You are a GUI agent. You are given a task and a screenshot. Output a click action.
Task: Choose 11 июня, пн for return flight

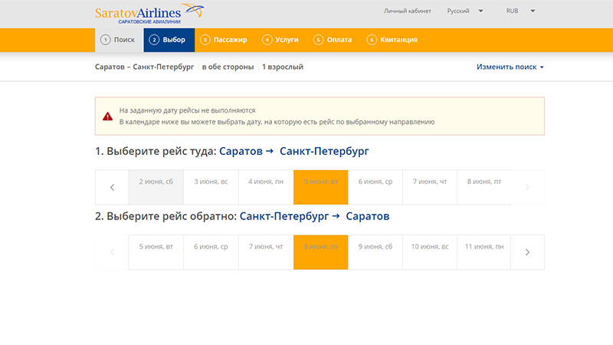(x=484, y=247)
